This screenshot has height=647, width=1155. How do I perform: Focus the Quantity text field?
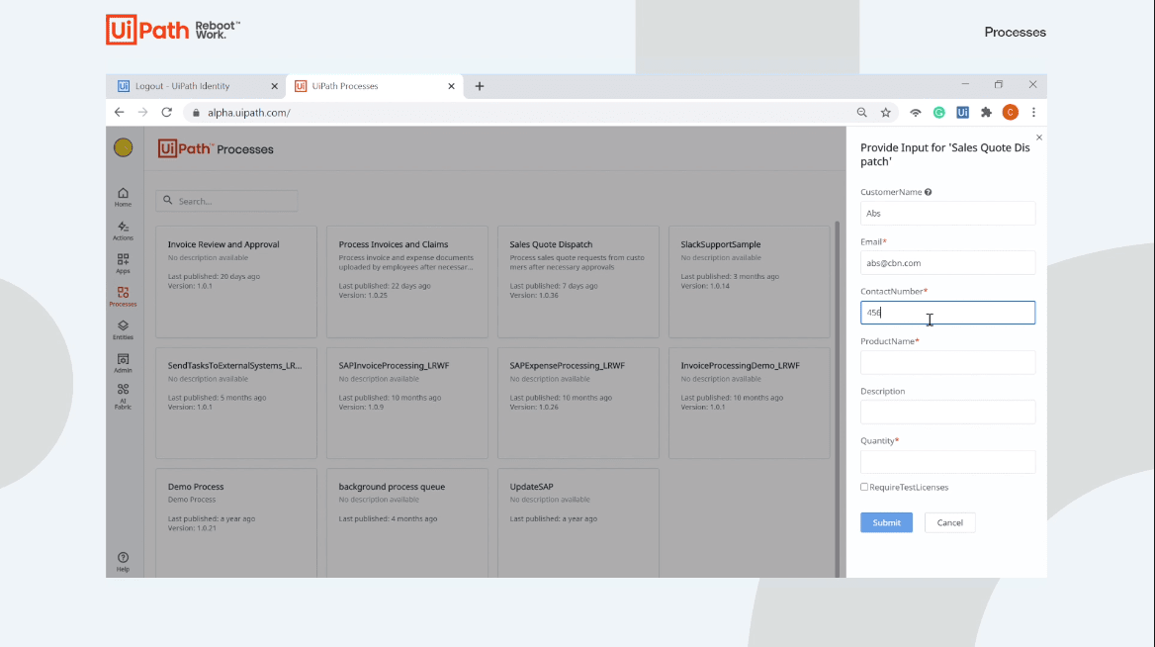click(947, 462)
